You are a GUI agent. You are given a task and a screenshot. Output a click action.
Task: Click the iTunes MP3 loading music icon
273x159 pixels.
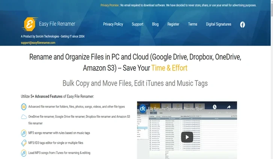(24, 153)
